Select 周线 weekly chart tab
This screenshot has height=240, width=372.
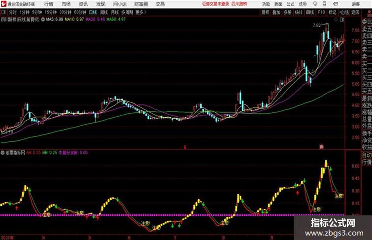tap(104, 12)
